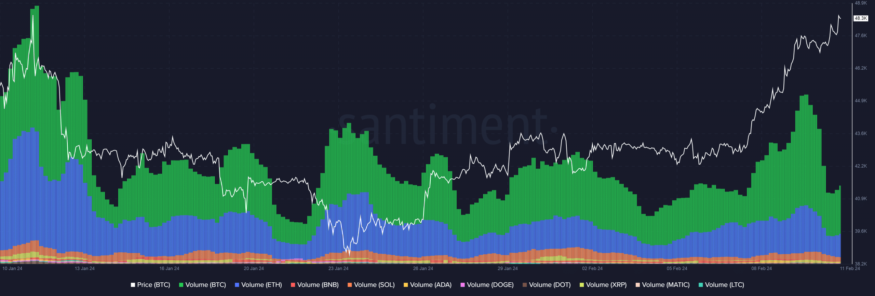This screenshot has height=296, width=875.
Task: Click the Volume (MATIC) legend label
Action: [x=666, y=285]
